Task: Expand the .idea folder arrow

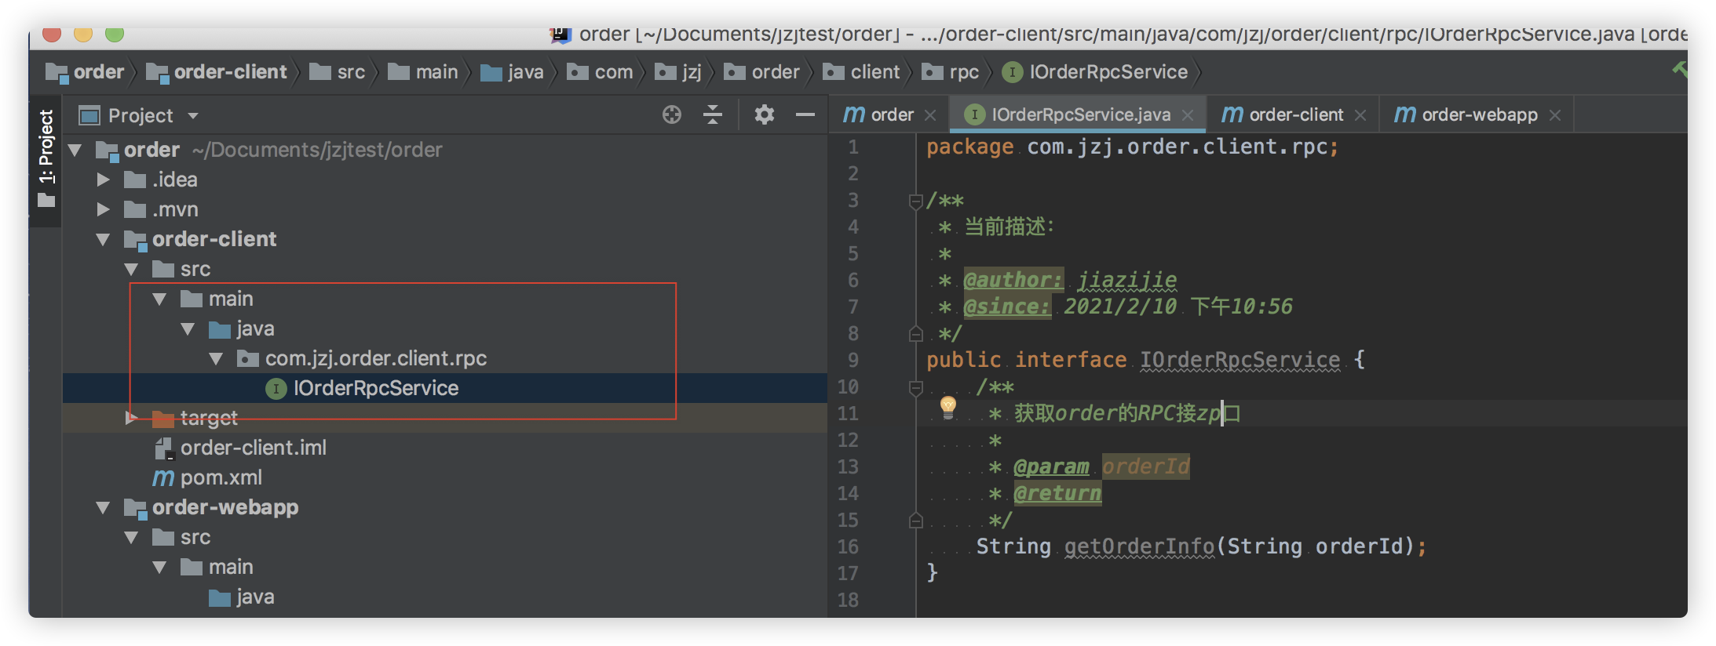Action: pos(103,180)
